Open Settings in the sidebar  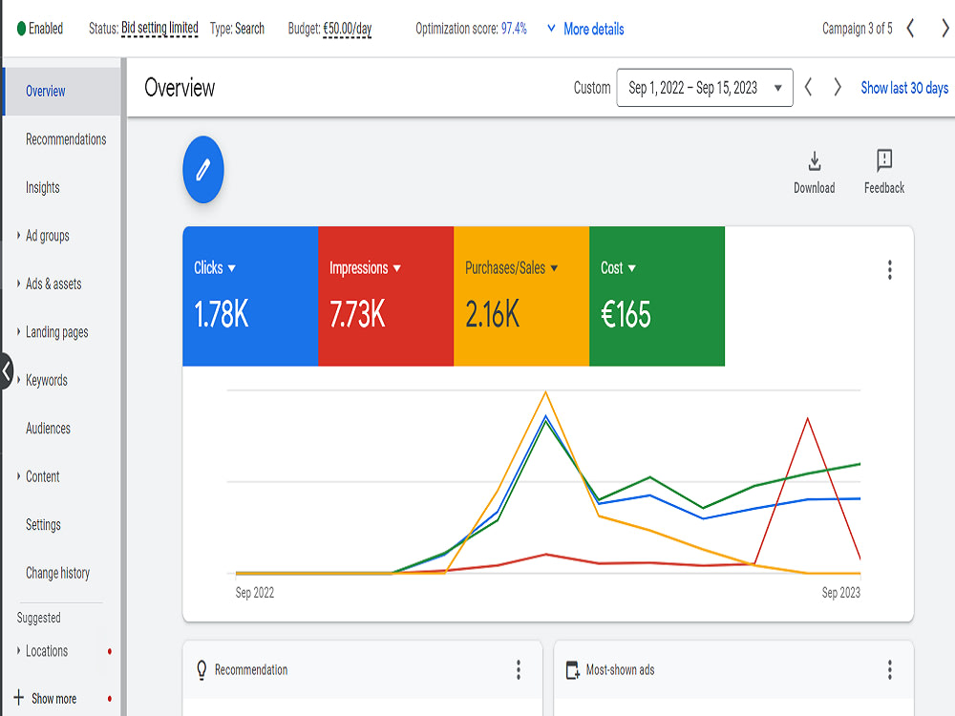point(43,524)
